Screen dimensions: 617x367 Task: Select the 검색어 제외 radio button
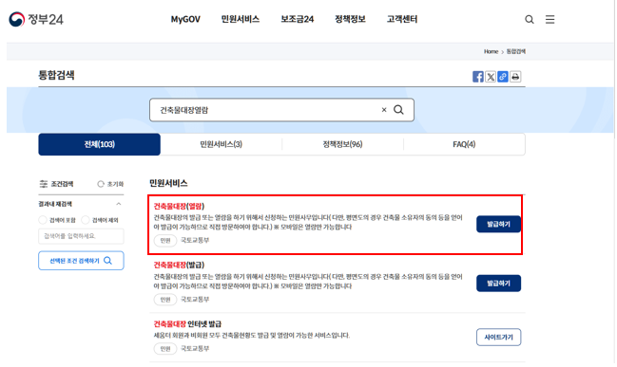(86, 220)
